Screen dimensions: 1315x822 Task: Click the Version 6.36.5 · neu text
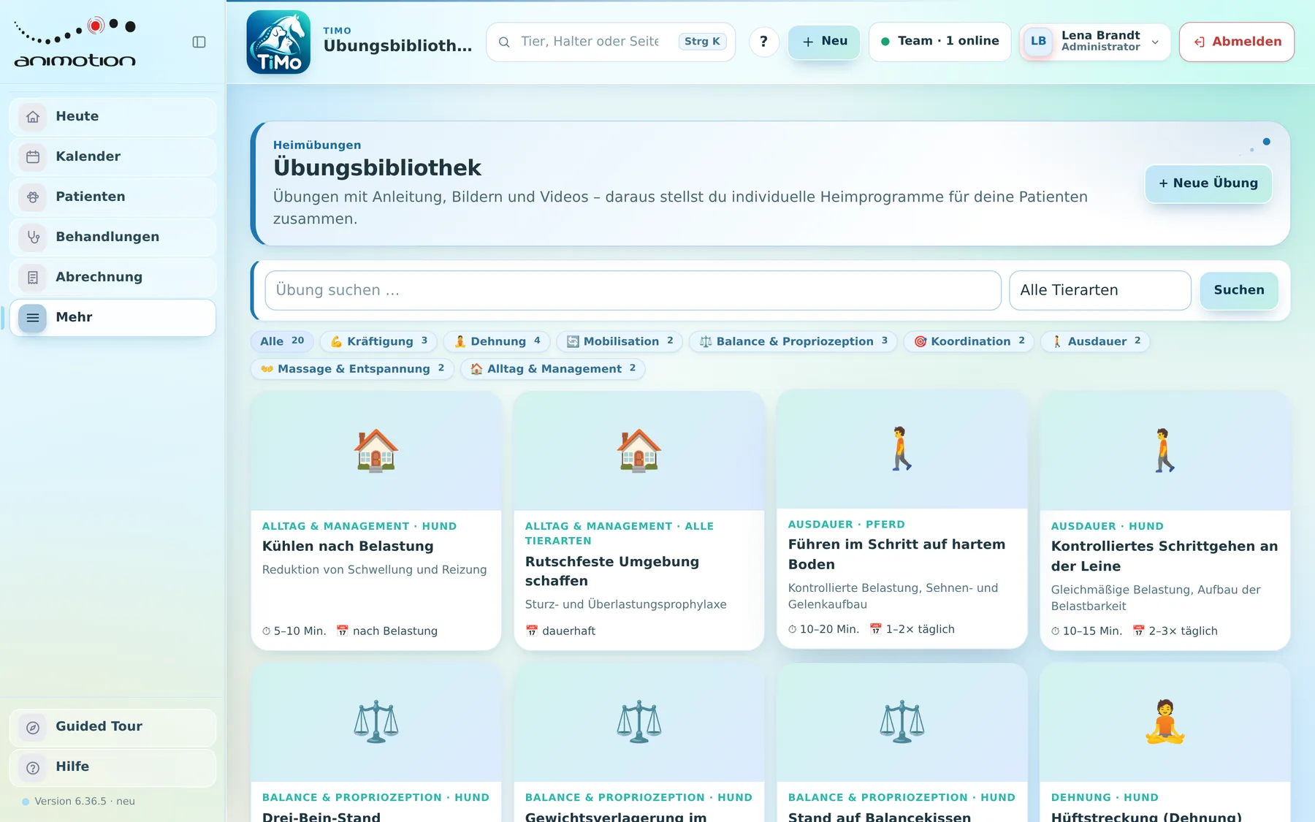[85, 802]
